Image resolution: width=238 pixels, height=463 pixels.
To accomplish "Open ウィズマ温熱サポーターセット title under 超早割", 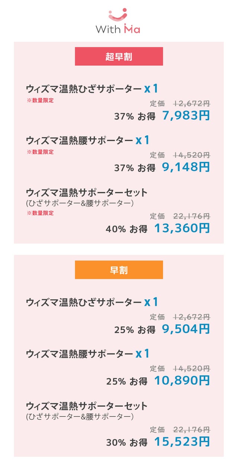I will 87,193.
